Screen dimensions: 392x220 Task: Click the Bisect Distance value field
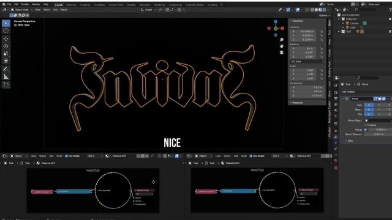(378, 134)
